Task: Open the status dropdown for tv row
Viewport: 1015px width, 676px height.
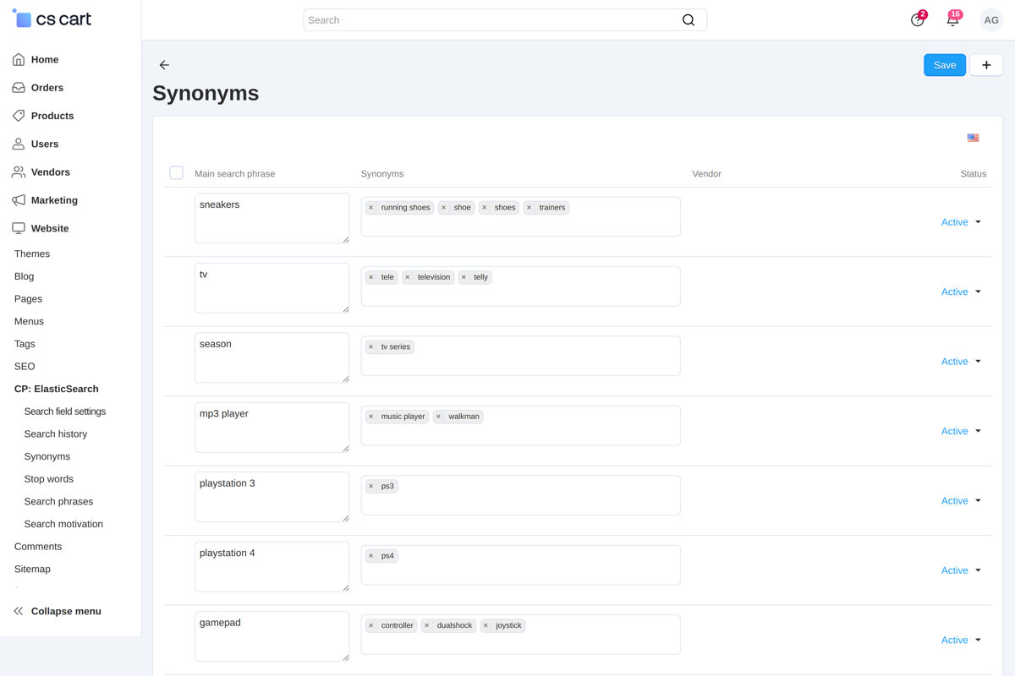Action: point(962,292)
